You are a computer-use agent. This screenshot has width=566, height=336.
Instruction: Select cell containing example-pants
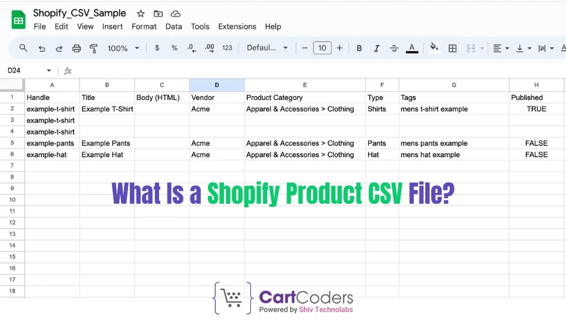click(x=52, y=144)
